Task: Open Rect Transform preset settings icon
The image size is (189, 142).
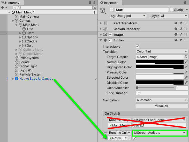Action: pos(181,23)
